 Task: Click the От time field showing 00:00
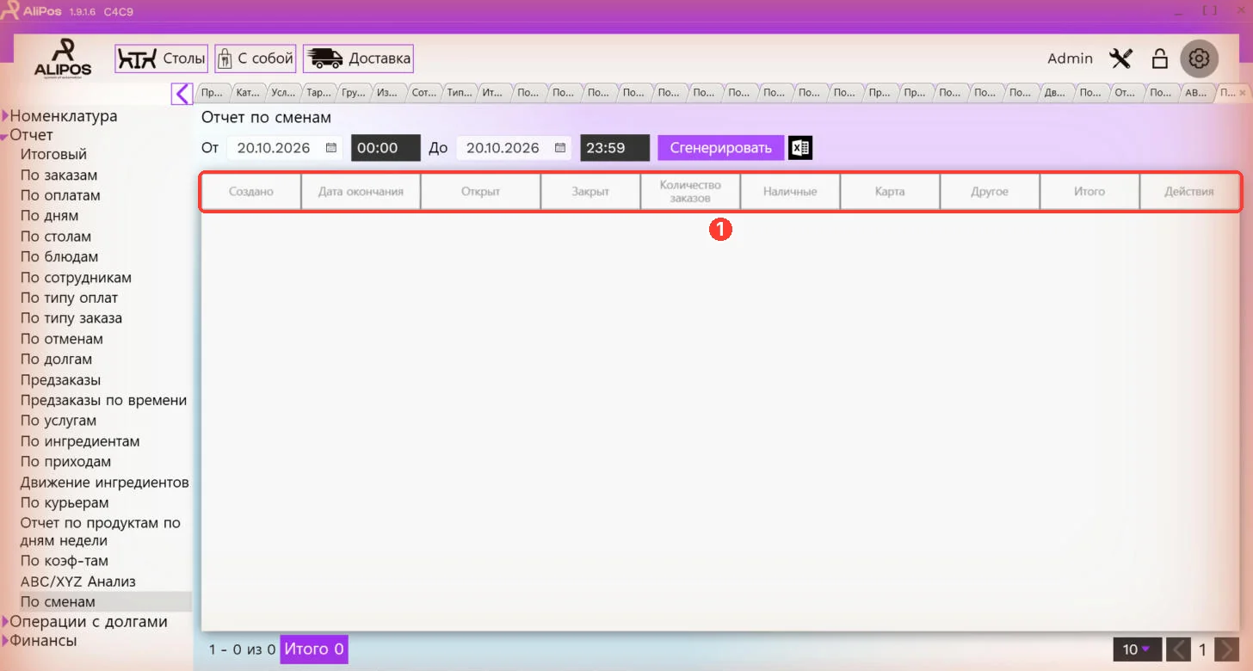(386, 148)
